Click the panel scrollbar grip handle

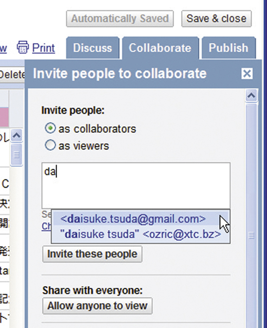pyautogui.click(x=251, y=235)
